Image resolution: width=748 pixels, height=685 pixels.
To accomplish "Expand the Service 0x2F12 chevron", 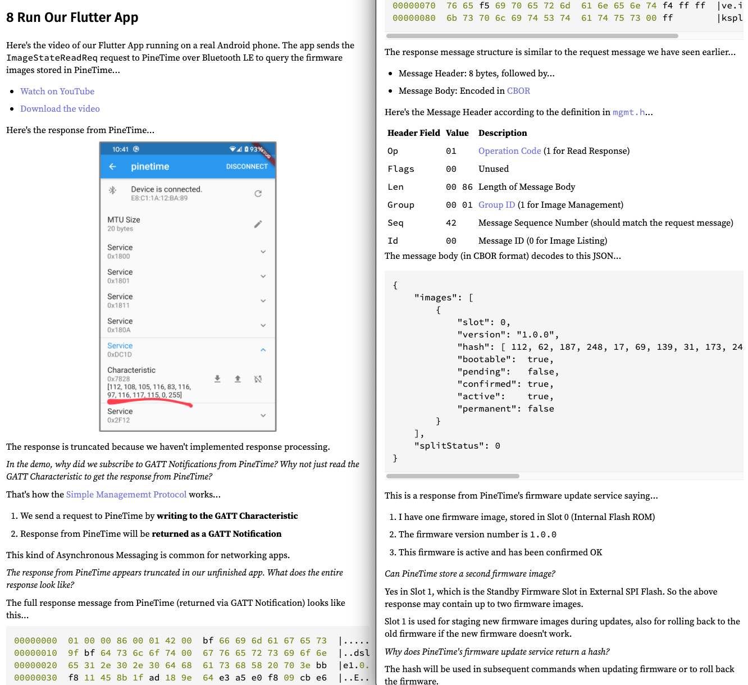I will (263, 415).
